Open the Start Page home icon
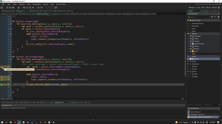 2,8
